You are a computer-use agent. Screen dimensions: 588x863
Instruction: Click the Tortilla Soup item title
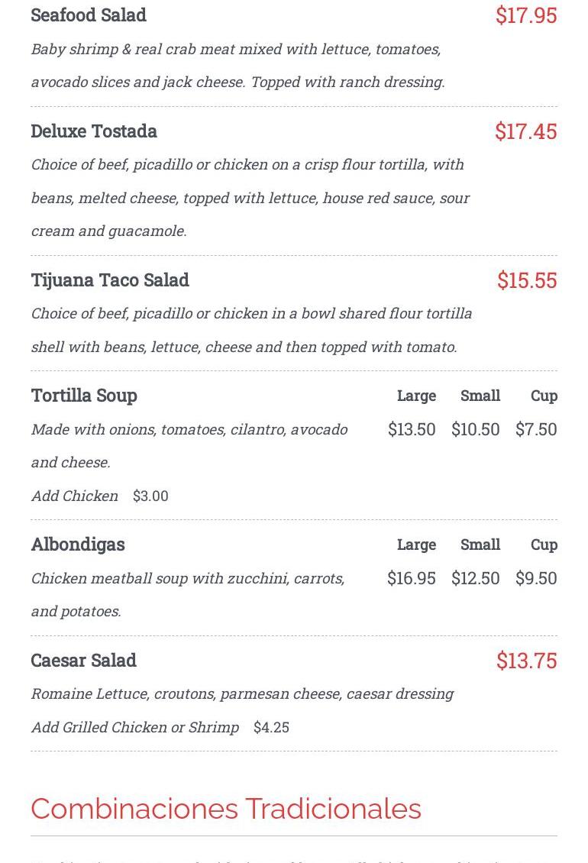coord(84,396)
